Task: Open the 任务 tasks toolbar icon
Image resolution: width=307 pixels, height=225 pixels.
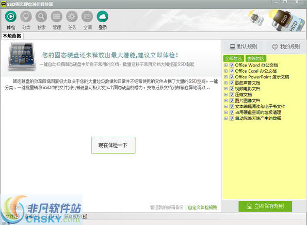Action: click(72, 17)
